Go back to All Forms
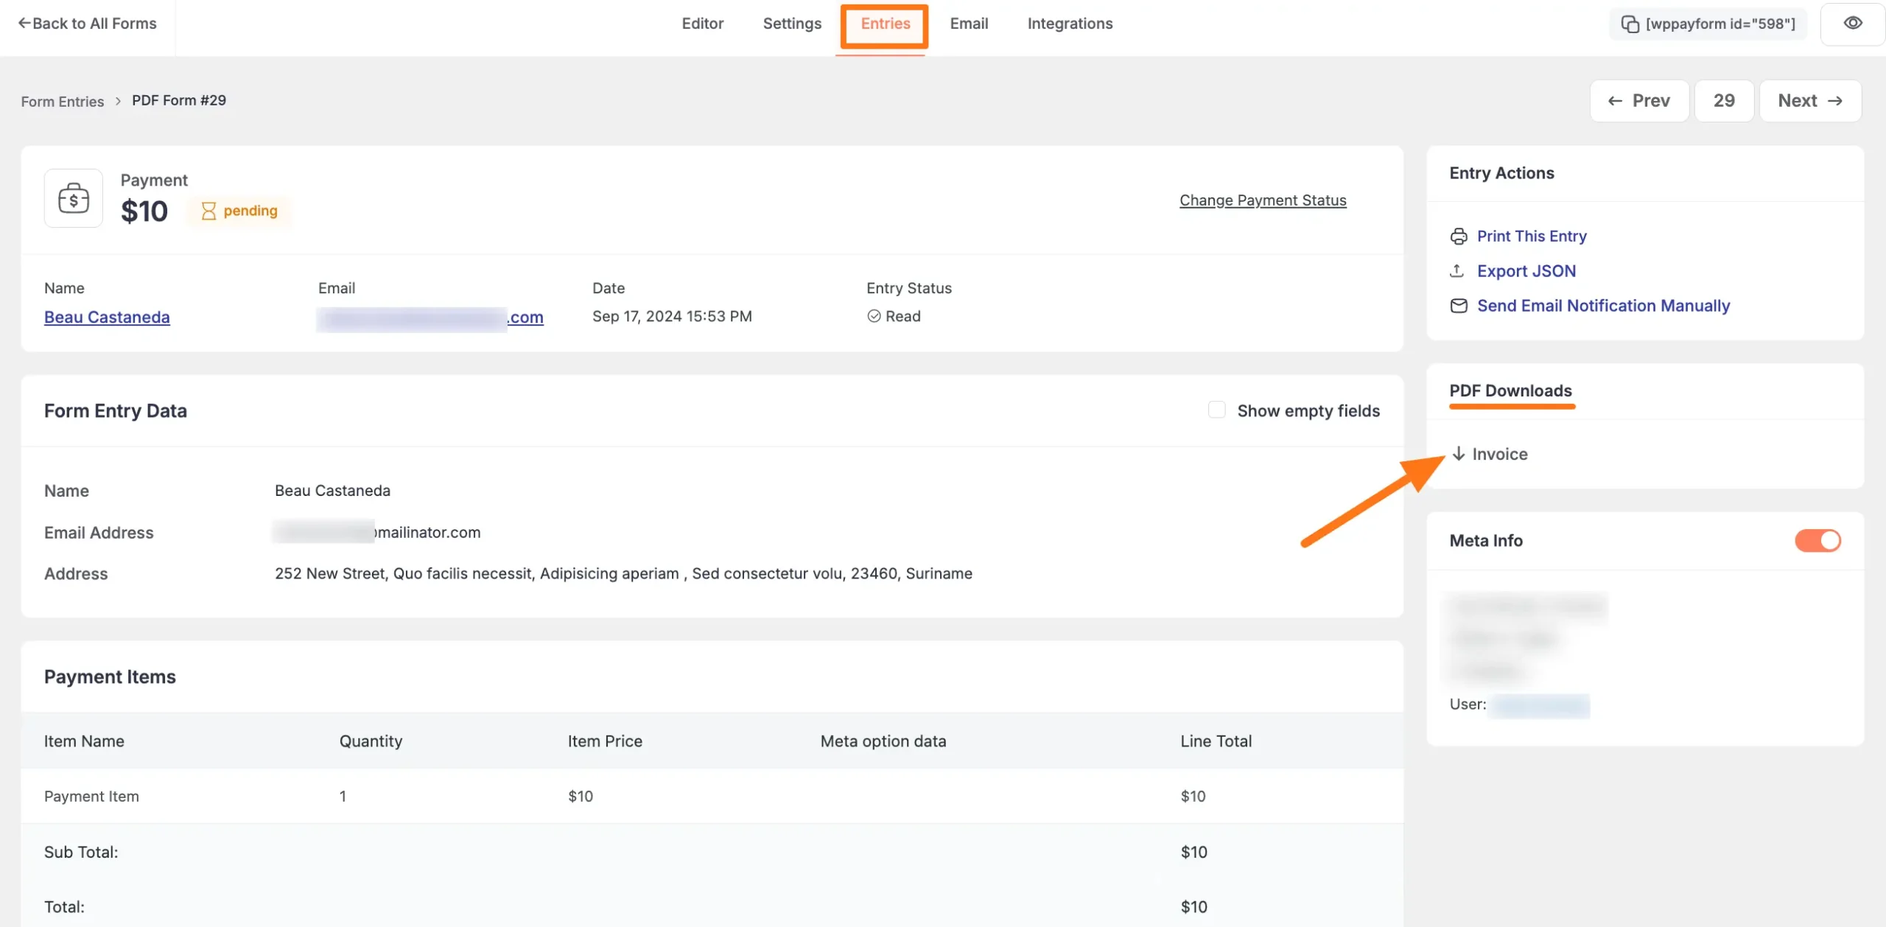Image resolution: width=1886 pixels, height=927 pixels. (x=87, y=24)
